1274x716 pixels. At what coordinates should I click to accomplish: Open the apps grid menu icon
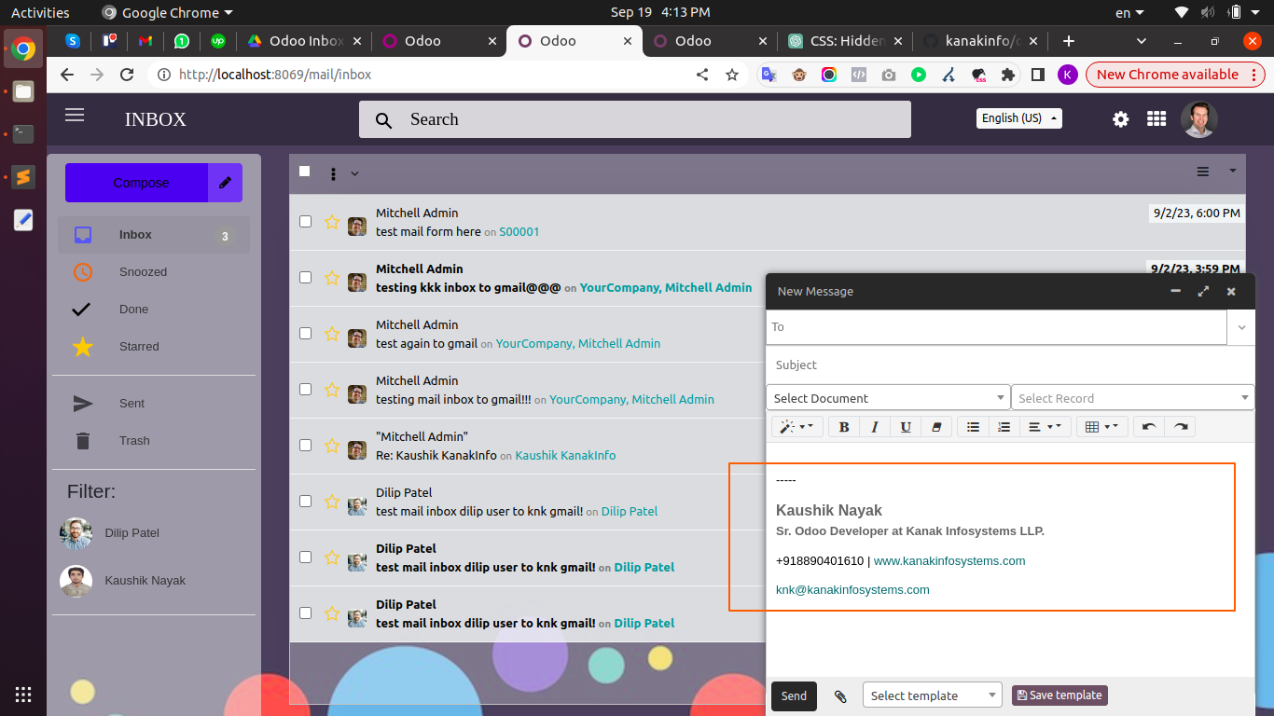1156,119
